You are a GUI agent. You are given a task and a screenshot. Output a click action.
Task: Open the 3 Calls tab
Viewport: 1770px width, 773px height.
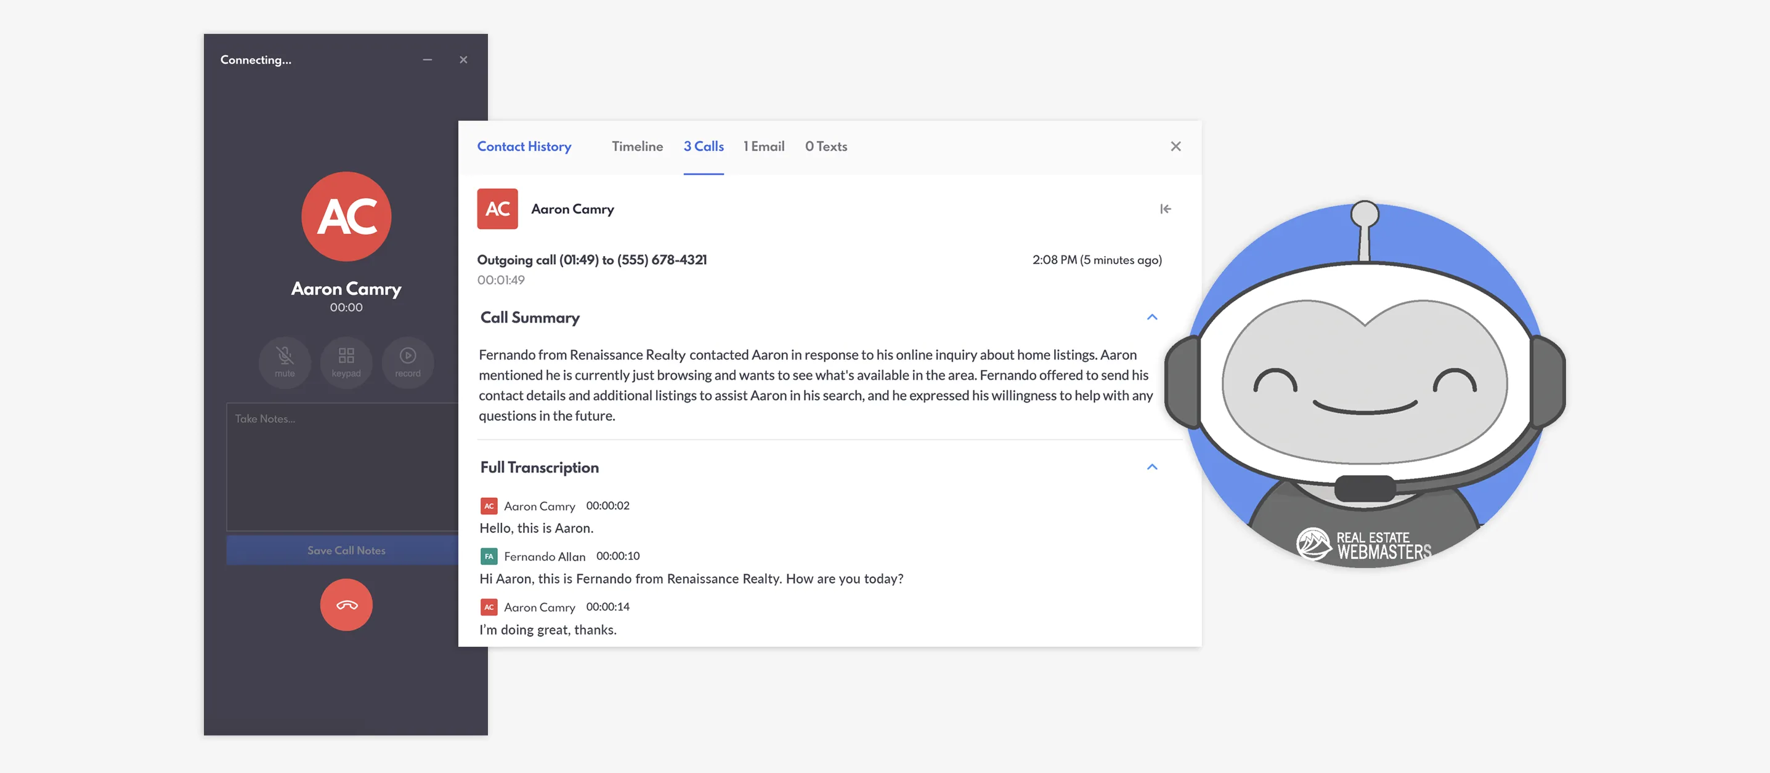coord(703,146)
